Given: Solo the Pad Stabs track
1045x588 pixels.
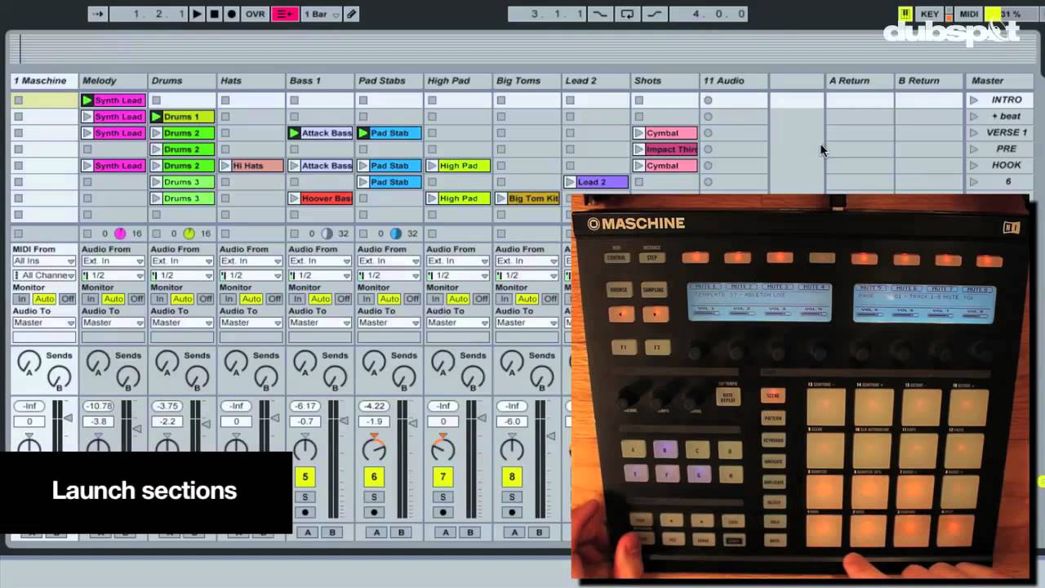Looking at the screenshot, I should [x=374, y=497].
